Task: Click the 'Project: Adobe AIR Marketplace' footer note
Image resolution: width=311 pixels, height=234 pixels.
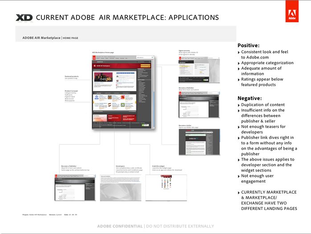Action: point(34,215)
